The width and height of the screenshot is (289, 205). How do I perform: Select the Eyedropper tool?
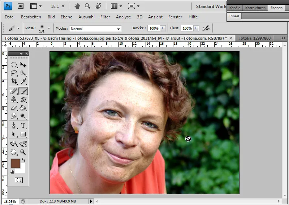[23, 81]
